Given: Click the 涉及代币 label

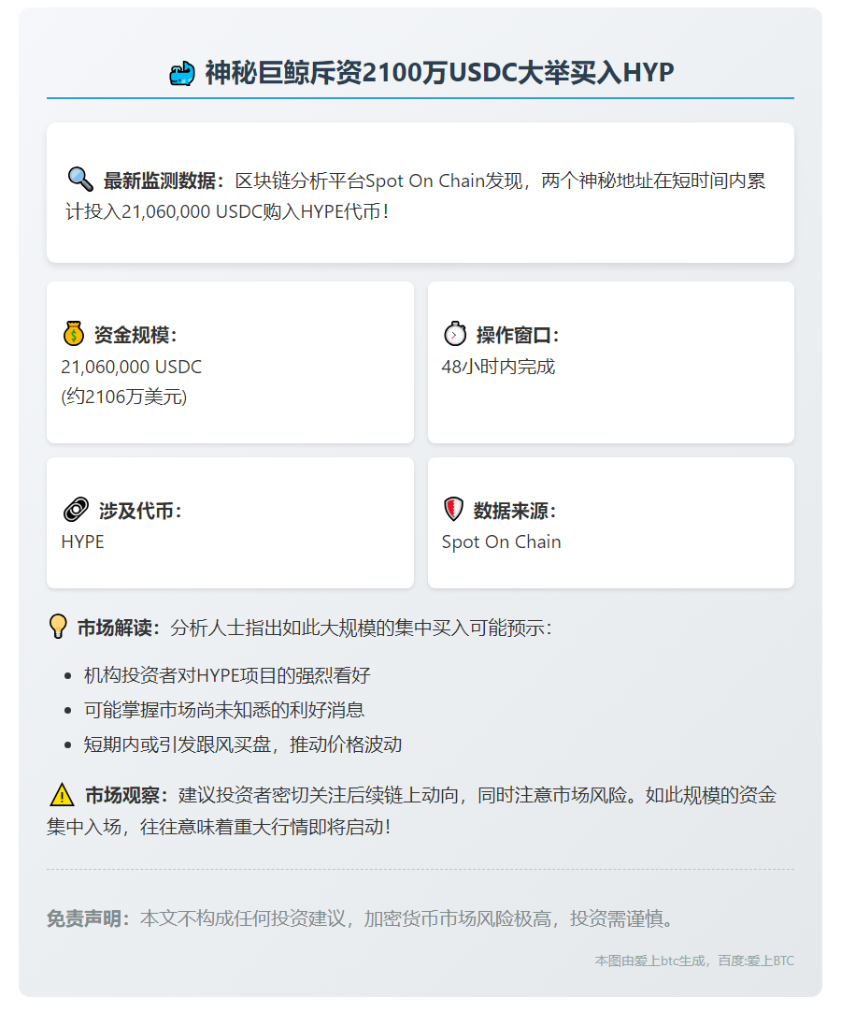Looking at the screenshot, I should [x=136, y=511].
